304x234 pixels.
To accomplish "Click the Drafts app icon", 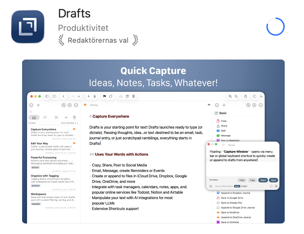I will coord(28,27).
